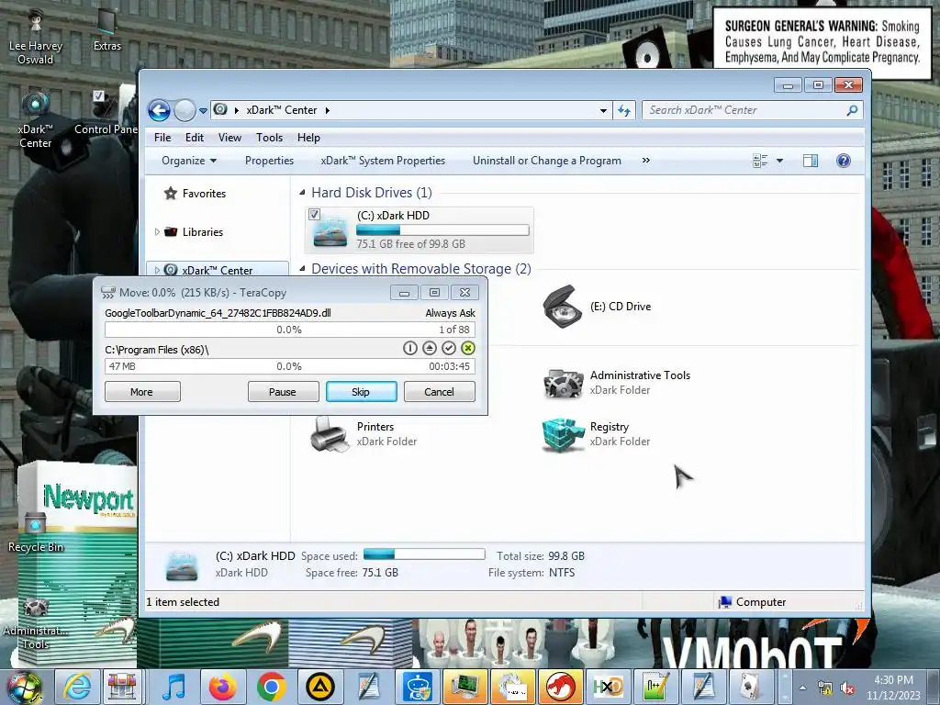The image size is (940, 705).
Task: Open the View menu
Action: tap(229, 138)
